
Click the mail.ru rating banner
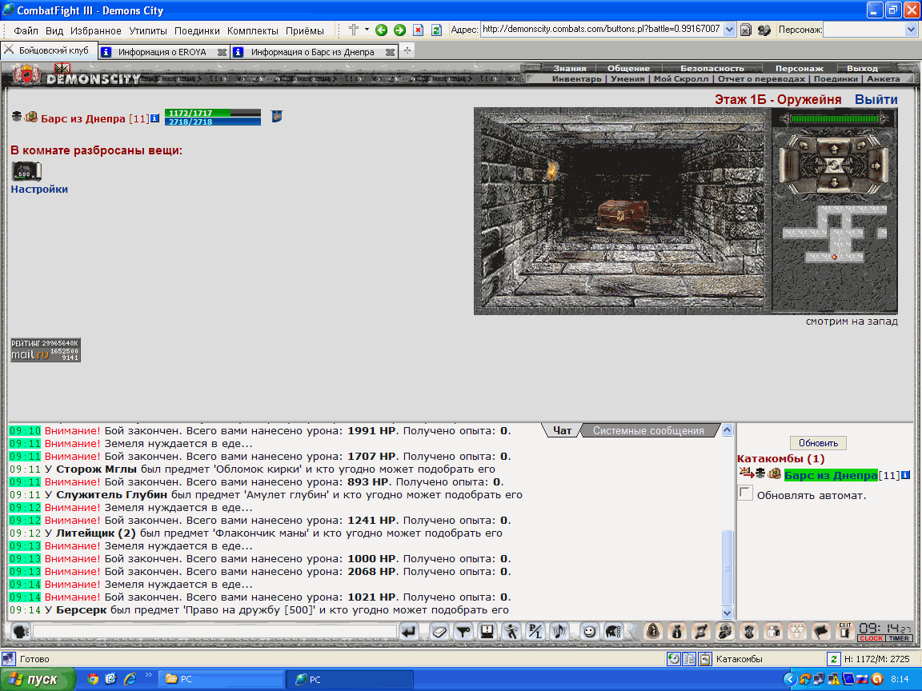pyautogui.click(x=46, y=349)
